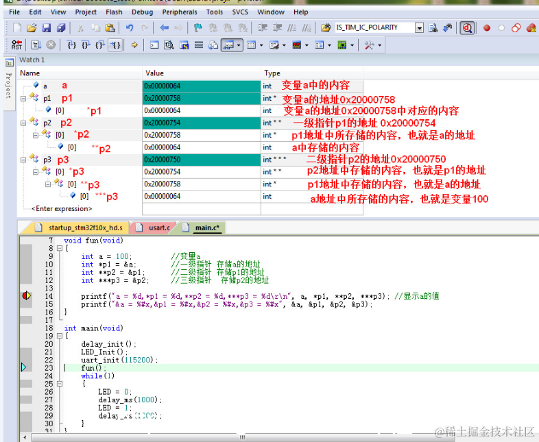Collapse the p3 node in Watch 1
The image size is (539, 442).
(x=23, y=160)
